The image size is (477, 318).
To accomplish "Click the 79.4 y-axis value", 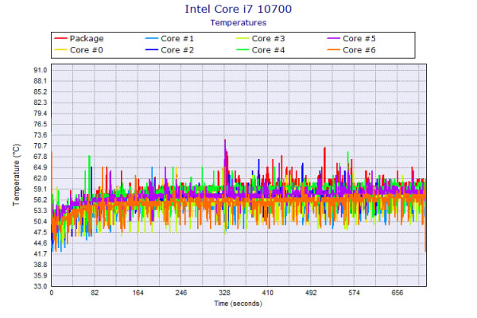I will 41,114.
